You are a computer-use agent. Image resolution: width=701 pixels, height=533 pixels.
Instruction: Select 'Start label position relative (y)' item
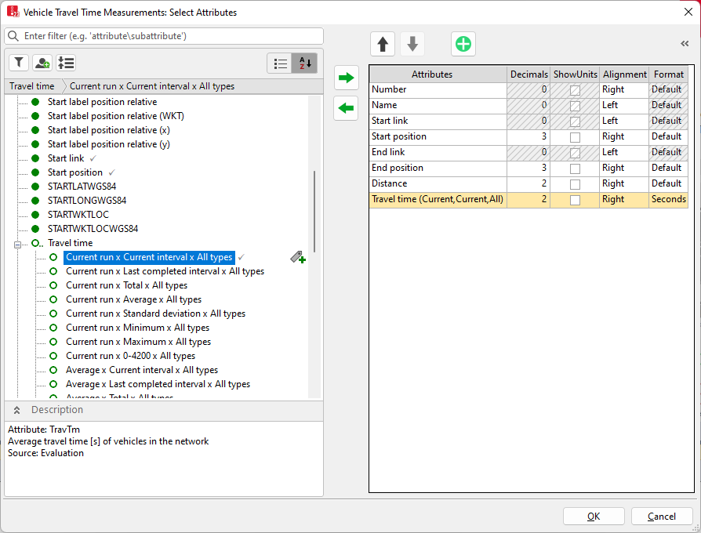coord(109,144)
